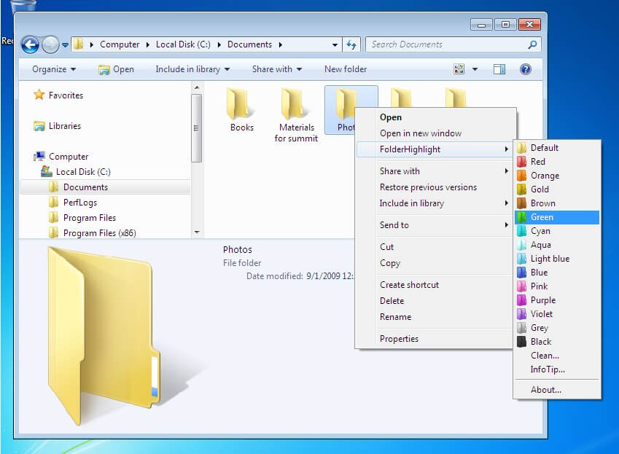Set folder color to Black
The width and height of the screenshot is (619, 454).
(x=541, y=342)
